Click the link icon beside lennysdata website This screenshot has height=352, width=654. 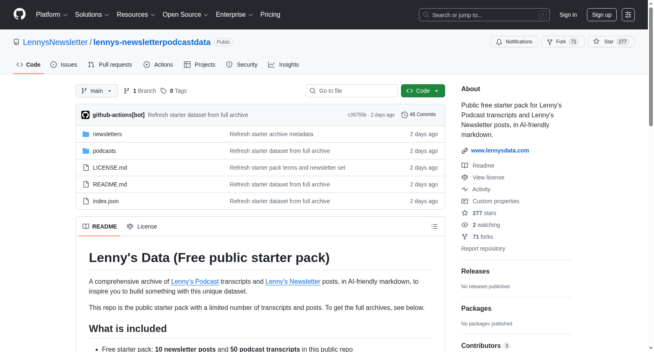point(465,151)
